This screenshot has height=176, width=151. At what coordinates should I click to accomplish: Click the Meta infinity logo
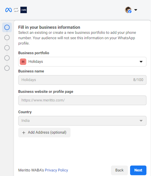click(9, 10)
